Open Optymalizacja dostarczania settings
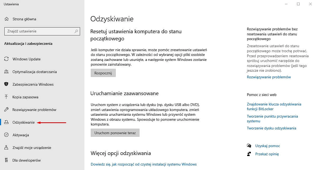The width and height of the screenshot is (316, 170). coord(35,72)
